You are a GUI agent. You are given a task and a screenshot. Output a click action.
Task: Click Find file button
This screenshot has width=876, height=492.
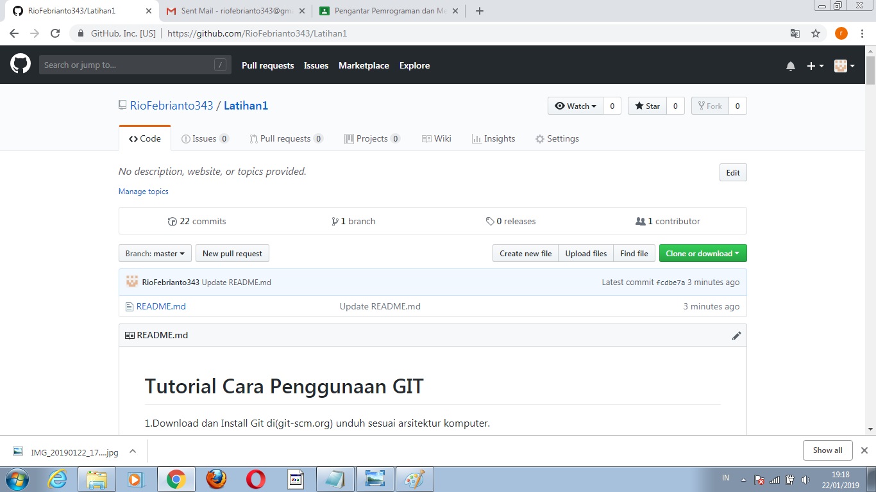[x=634, y=253]
